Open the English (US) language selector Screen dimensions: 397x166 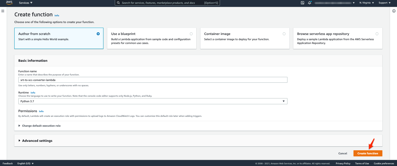point(25,163)
